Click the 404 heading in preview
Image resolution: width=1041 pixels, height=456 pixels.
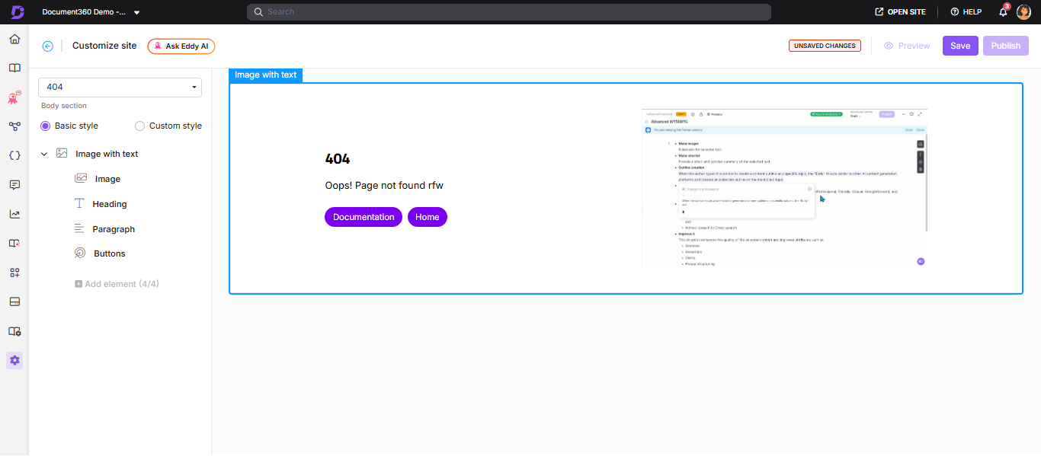(x=338, y=159)
